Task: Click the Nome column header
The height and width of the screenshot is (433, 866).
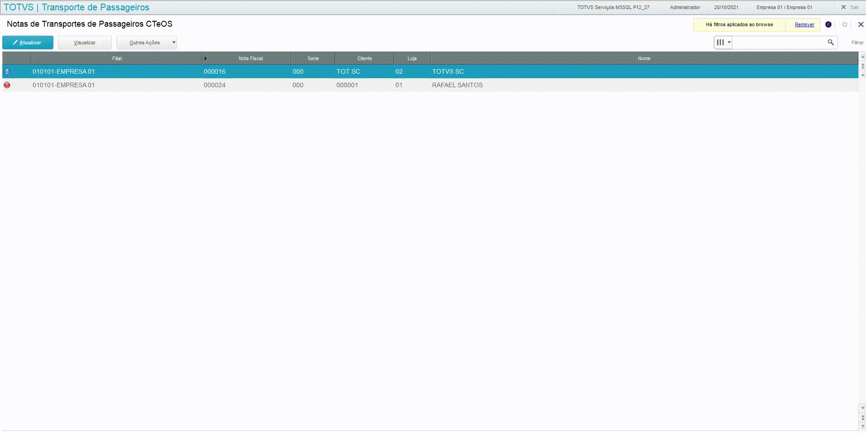Action: point(644,58)
